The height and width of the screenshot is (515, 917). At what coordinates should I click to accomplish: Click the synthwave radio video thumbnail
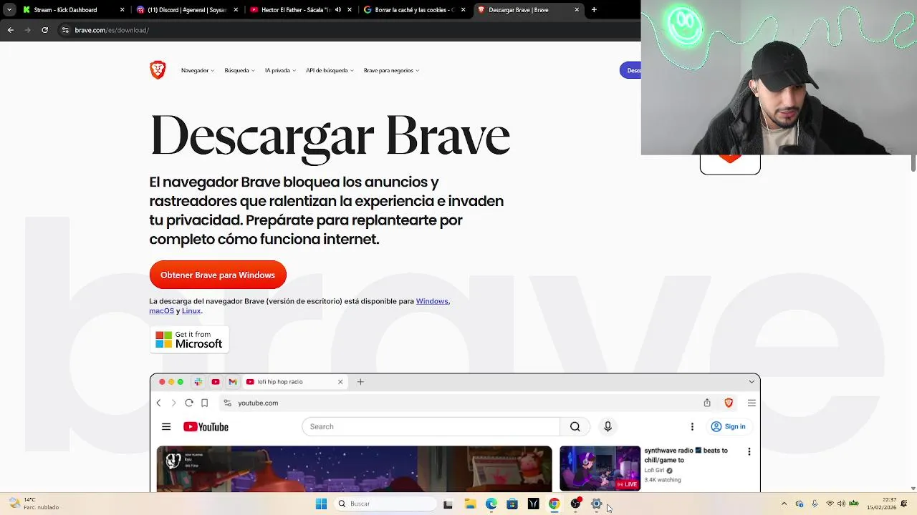tap(600, 469)
